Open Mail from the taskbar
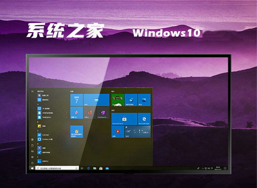 [x=107, y=168]
